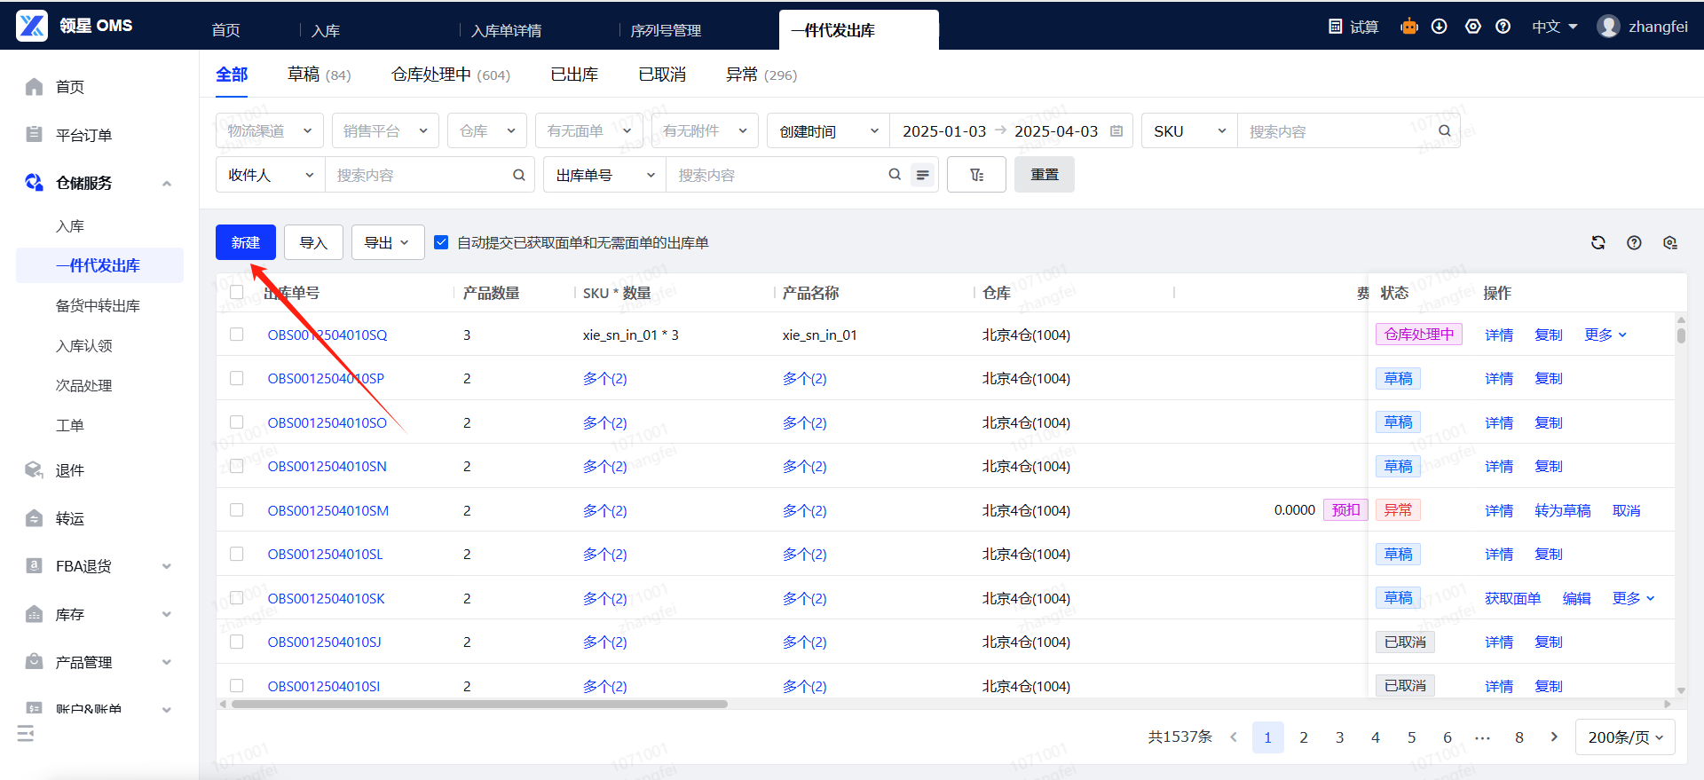Click the vertical table scrollbar thumb

[1681, 335]
